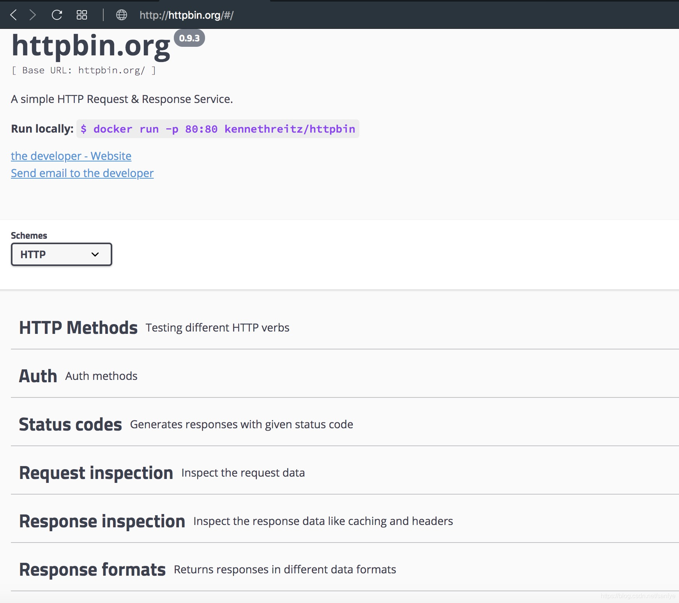Expand the Status codes section
The width and height of the screenshot is (679, 603).
coord(345,424)
